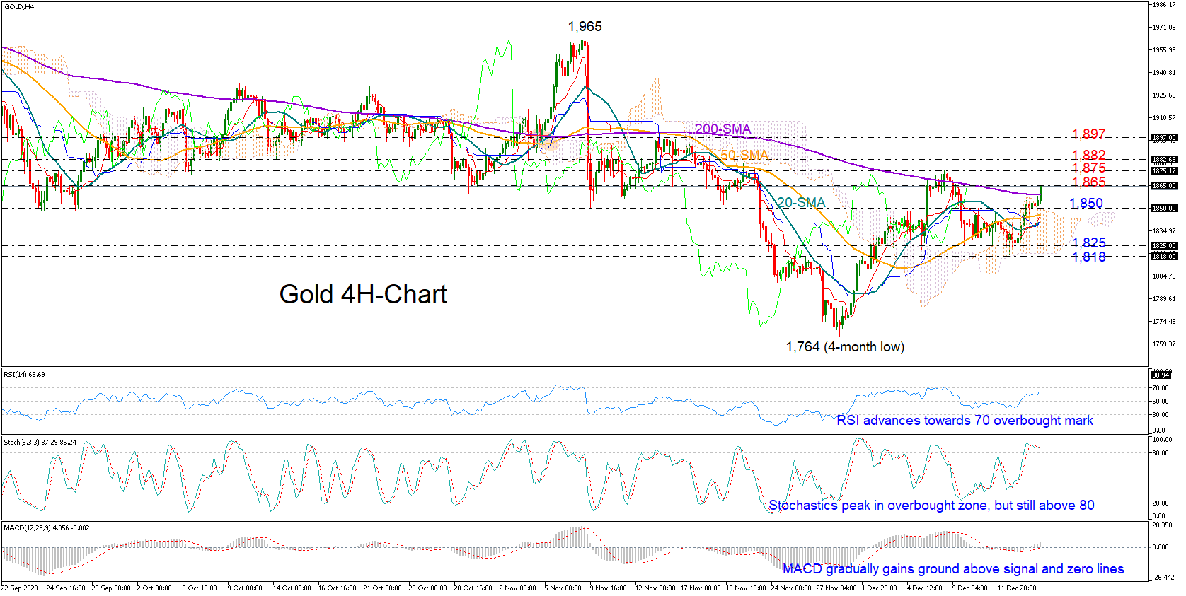Click the GOLD,H4 chart symbol label

click(x=19, y=6)
